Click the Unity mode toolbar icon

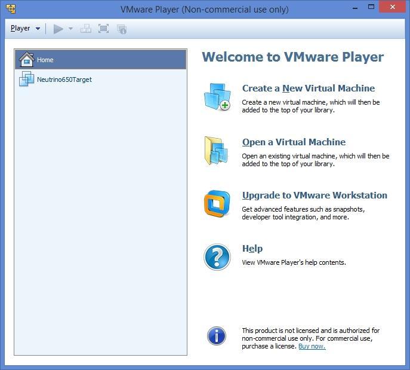[122, 29]
